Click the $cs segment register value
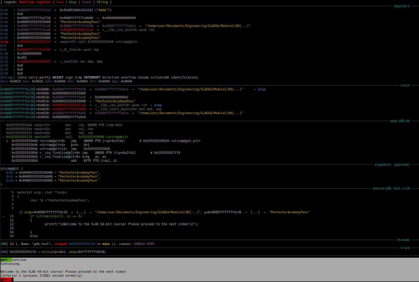 [x=15, y=81]
